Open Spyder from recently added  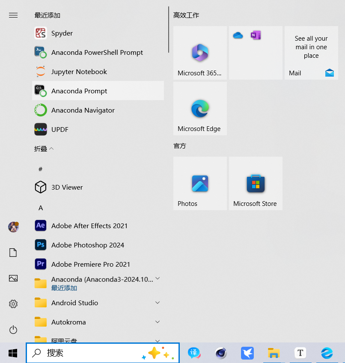click(x=98, y=33)
